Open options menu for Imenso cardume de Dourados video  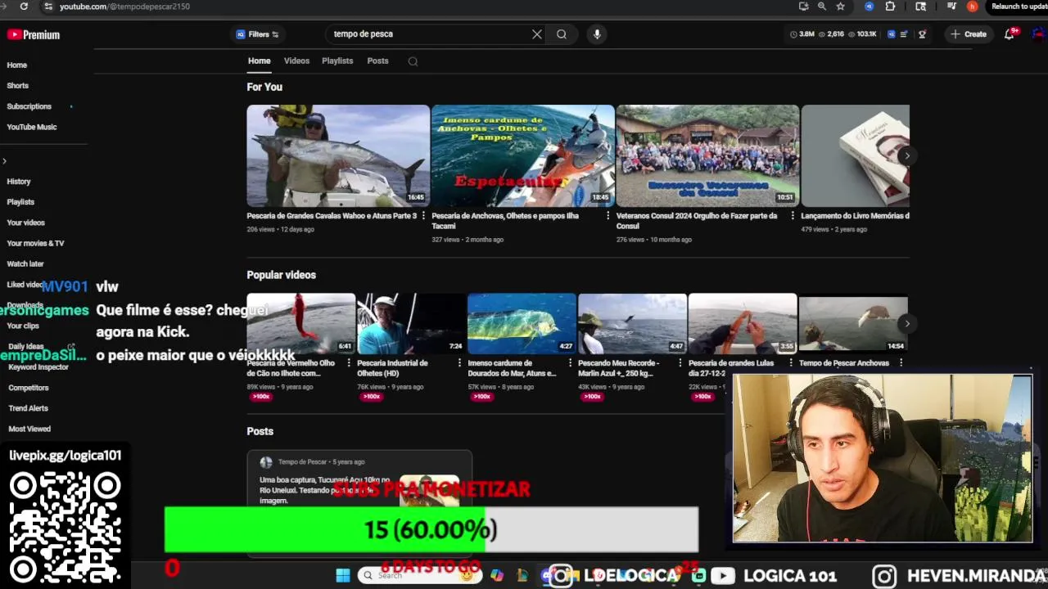coord(570,363)
